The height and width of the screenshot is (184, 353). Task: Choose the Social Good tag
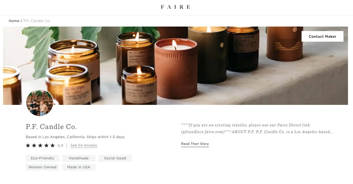[x=115, y=158]
